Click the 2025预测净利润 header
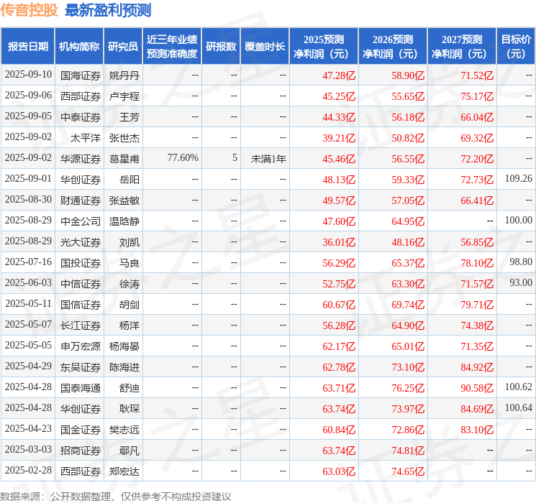Image resolution: width=536 pixels, height=503 pixels. pyautogui.click(x=324, y=47)
